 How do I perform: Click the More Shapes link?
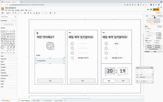click(6, 101)
